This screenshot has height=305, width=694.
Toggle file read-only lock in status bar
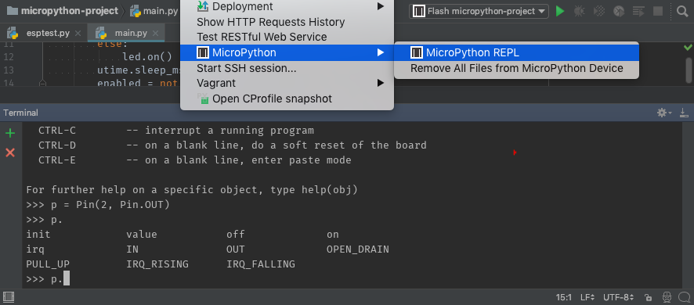pyautogui.click(x=649, y=297)
